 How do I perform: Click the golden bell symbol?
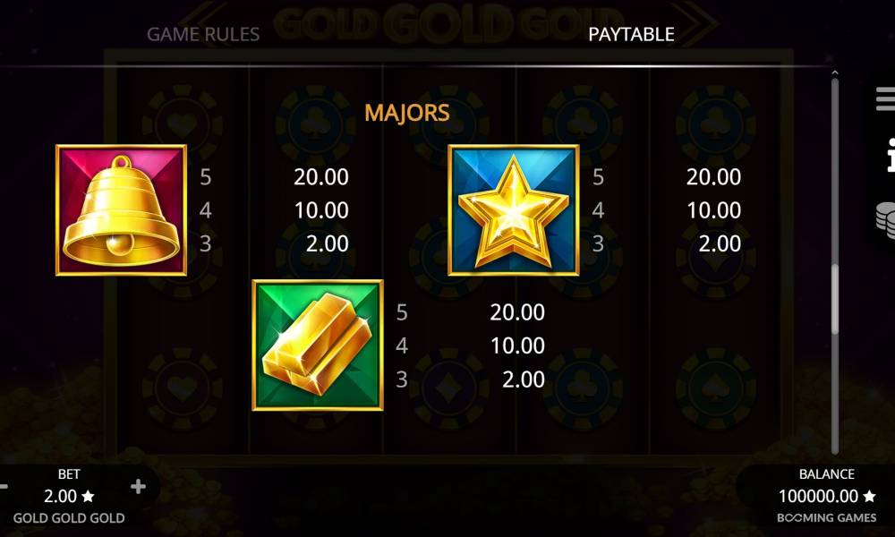click(121, 210)
